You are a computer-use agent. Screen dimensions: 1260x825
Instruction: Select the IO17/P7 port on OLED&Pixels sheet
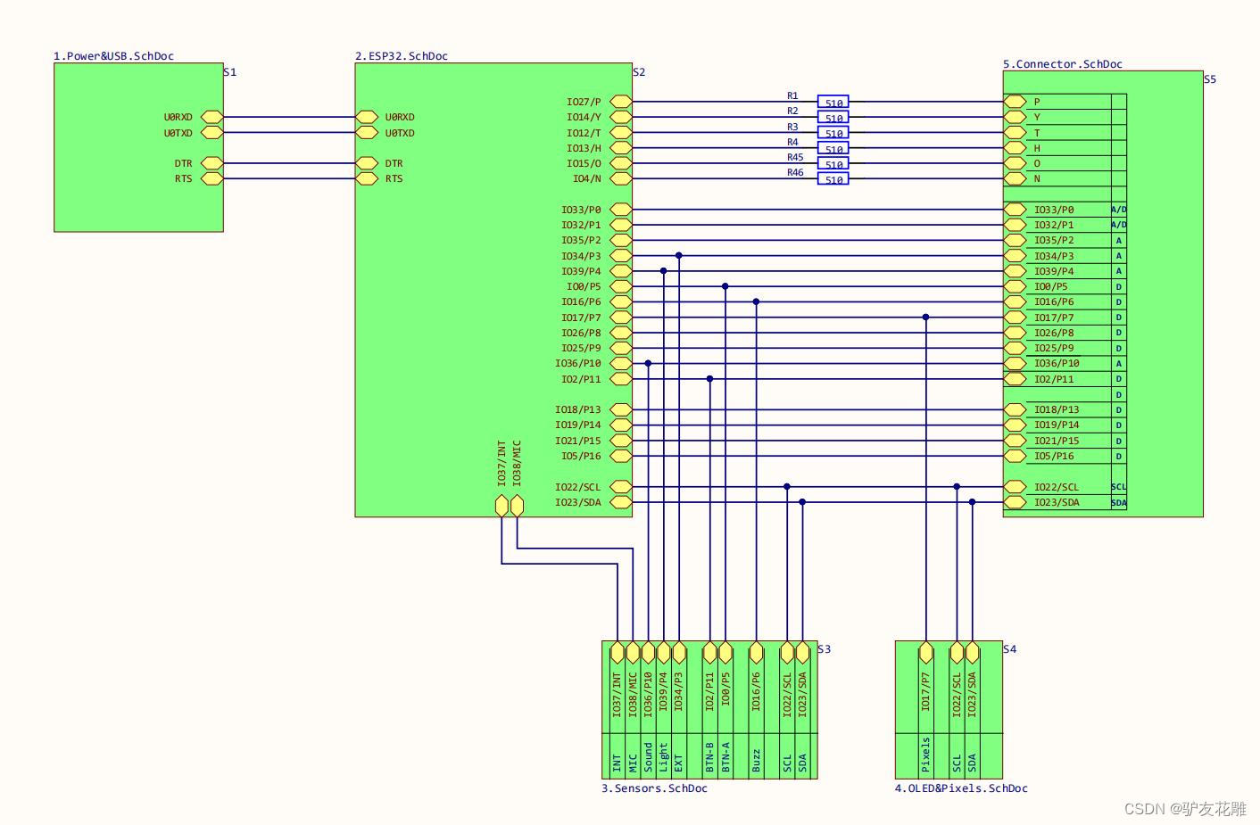925,652
